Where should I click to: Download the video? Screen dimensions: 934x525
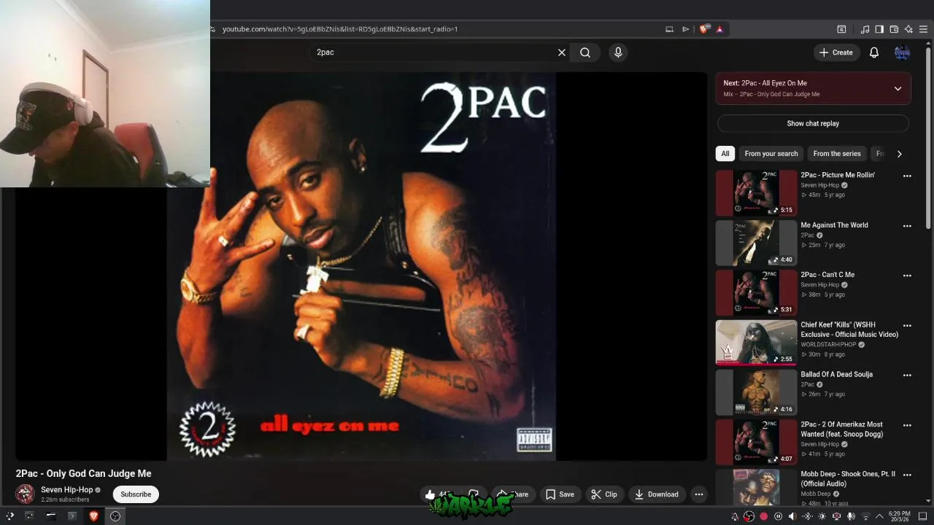(657, 494)
